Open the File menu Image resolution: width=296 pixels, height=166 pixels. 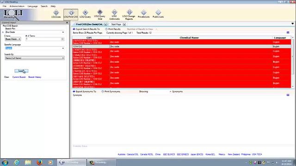coord(5,6)
